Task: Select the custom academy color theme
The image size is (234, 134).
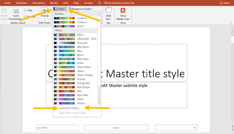Action: tap(82, 18)
